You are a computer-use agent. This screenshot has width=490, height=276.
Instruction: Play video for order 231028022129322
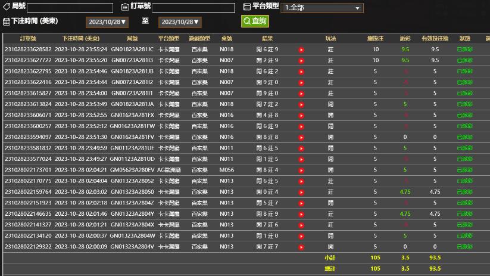click(301, 247)
